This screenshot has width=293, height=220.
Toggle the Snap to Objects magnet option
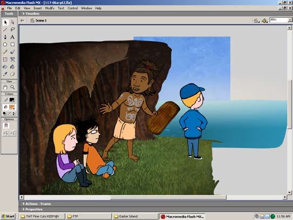pyautogui.click(x=6, y=125)
